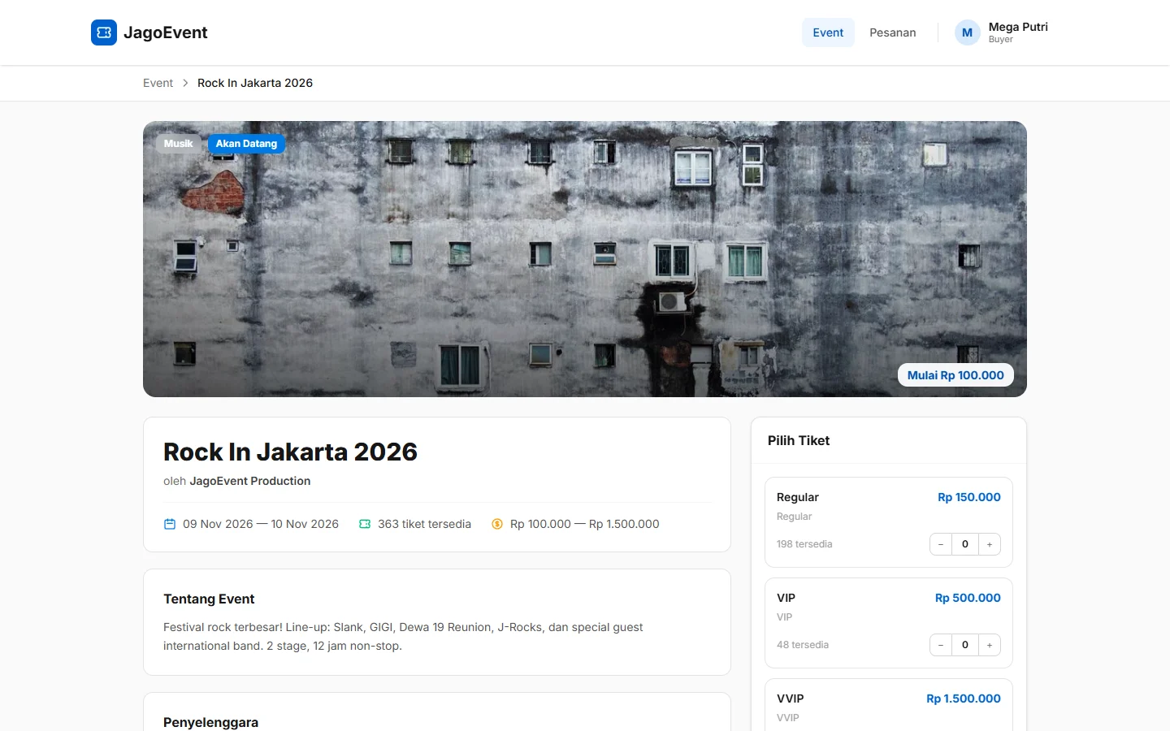The image size is (1170, 731).
Task: Click the 48 tersedia stock text
Action: (803, 645)
